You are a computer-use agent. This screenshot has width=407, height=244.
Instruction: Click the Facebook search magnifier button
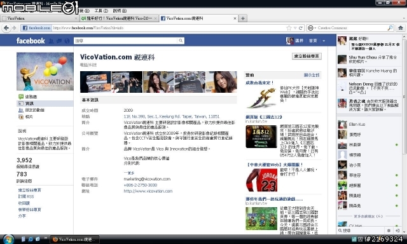(x=181, y=41)
